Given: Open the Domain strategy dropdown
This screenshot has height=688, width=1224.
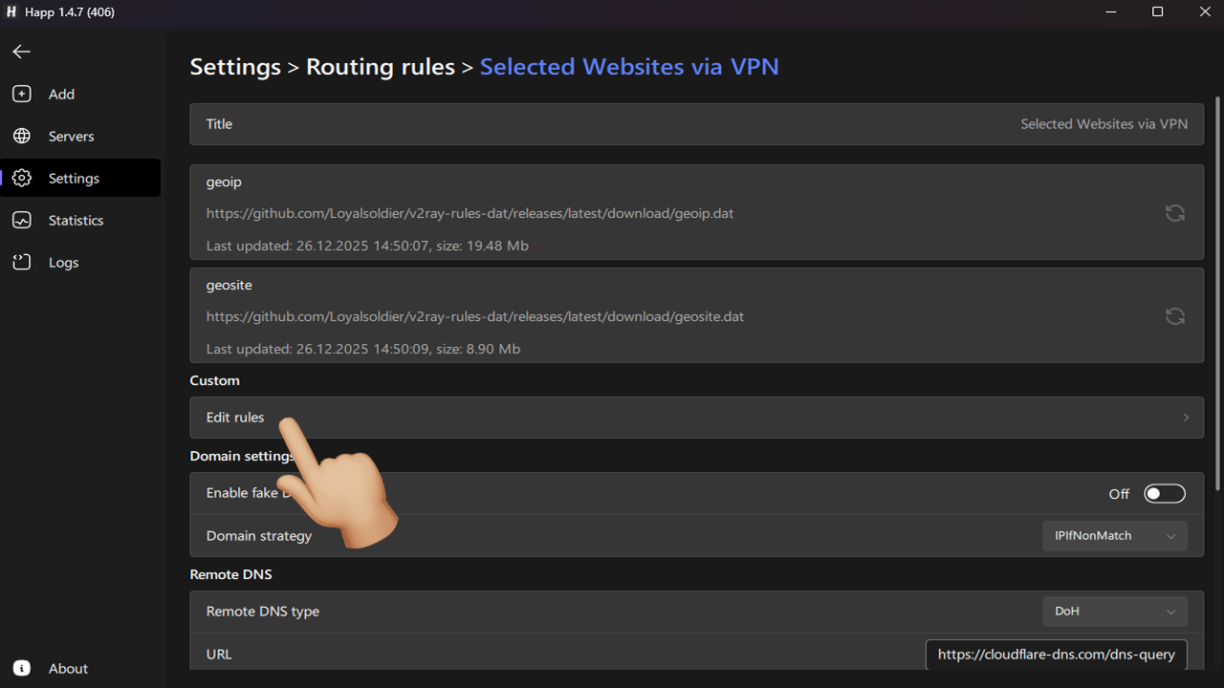Looking at the screenshot, I should (x=1114, y=535).
